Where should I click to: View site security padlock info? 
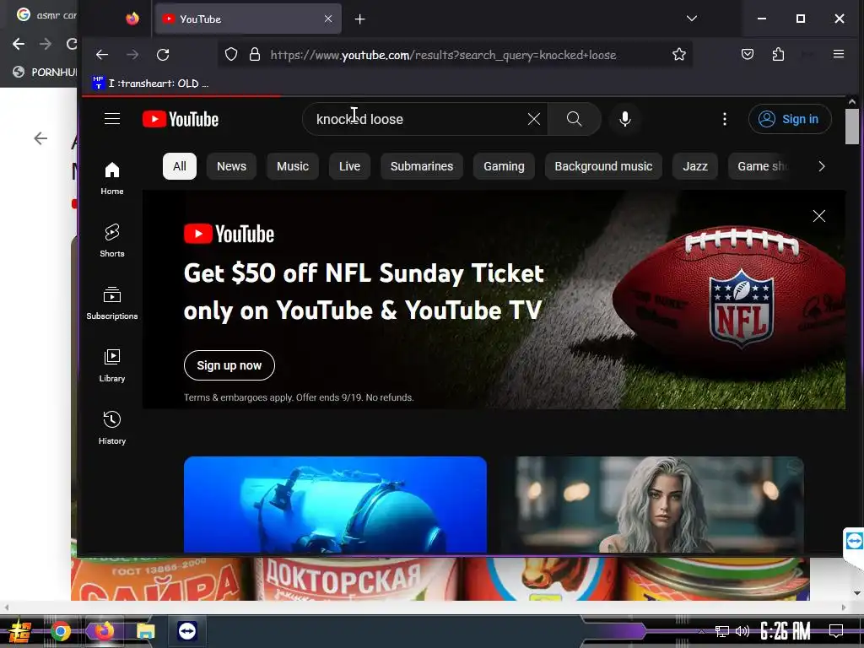point(255,55)
